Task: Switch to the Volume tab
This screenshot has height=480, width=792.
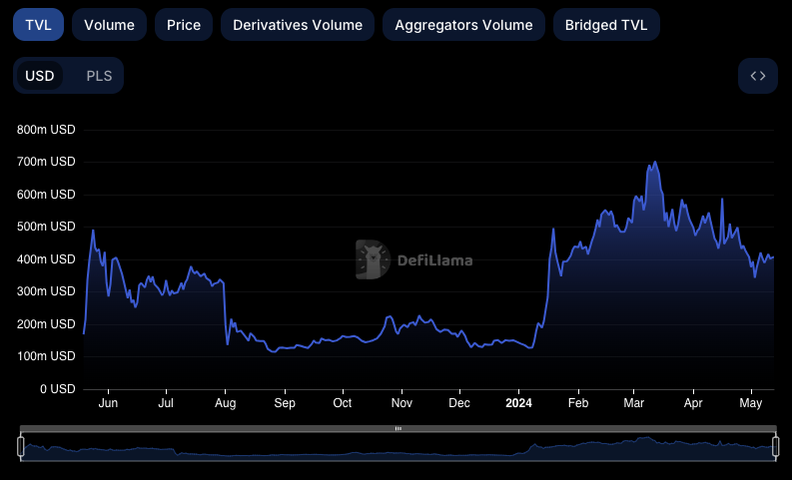Action: (x=109, y=25)
